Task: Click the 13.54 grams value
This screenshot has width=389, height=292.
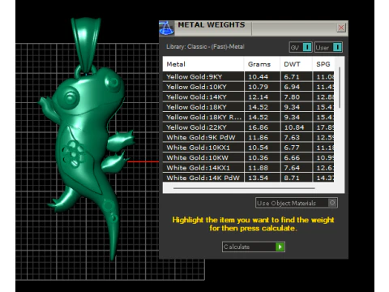Action: (x=258, y=178)
